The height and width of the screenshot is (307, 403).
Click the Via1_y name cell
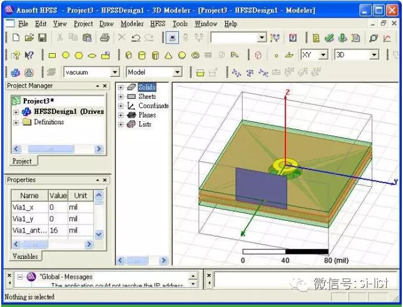point(29,219)
